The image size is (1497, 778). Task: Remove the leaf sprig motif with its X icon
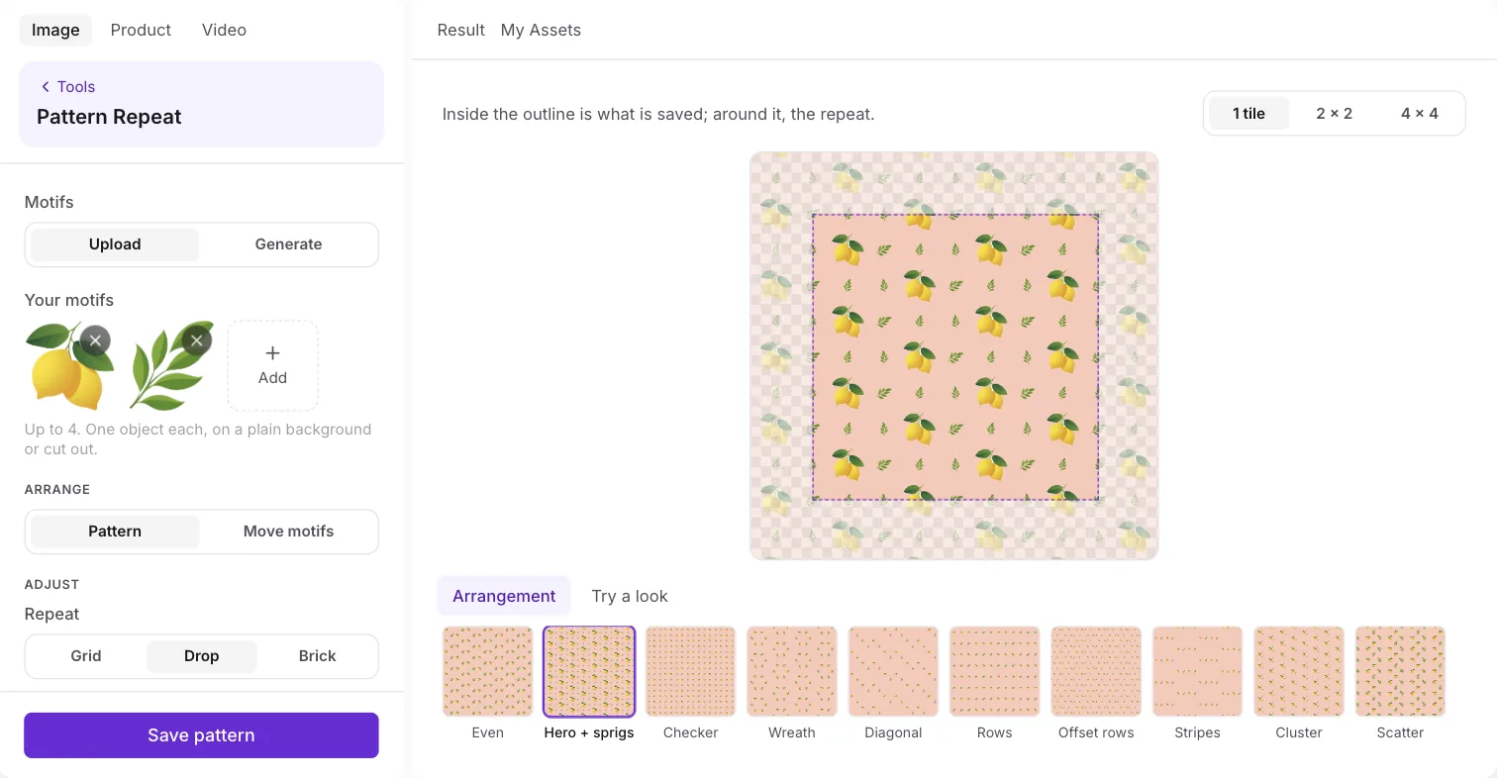coord(197,340)
